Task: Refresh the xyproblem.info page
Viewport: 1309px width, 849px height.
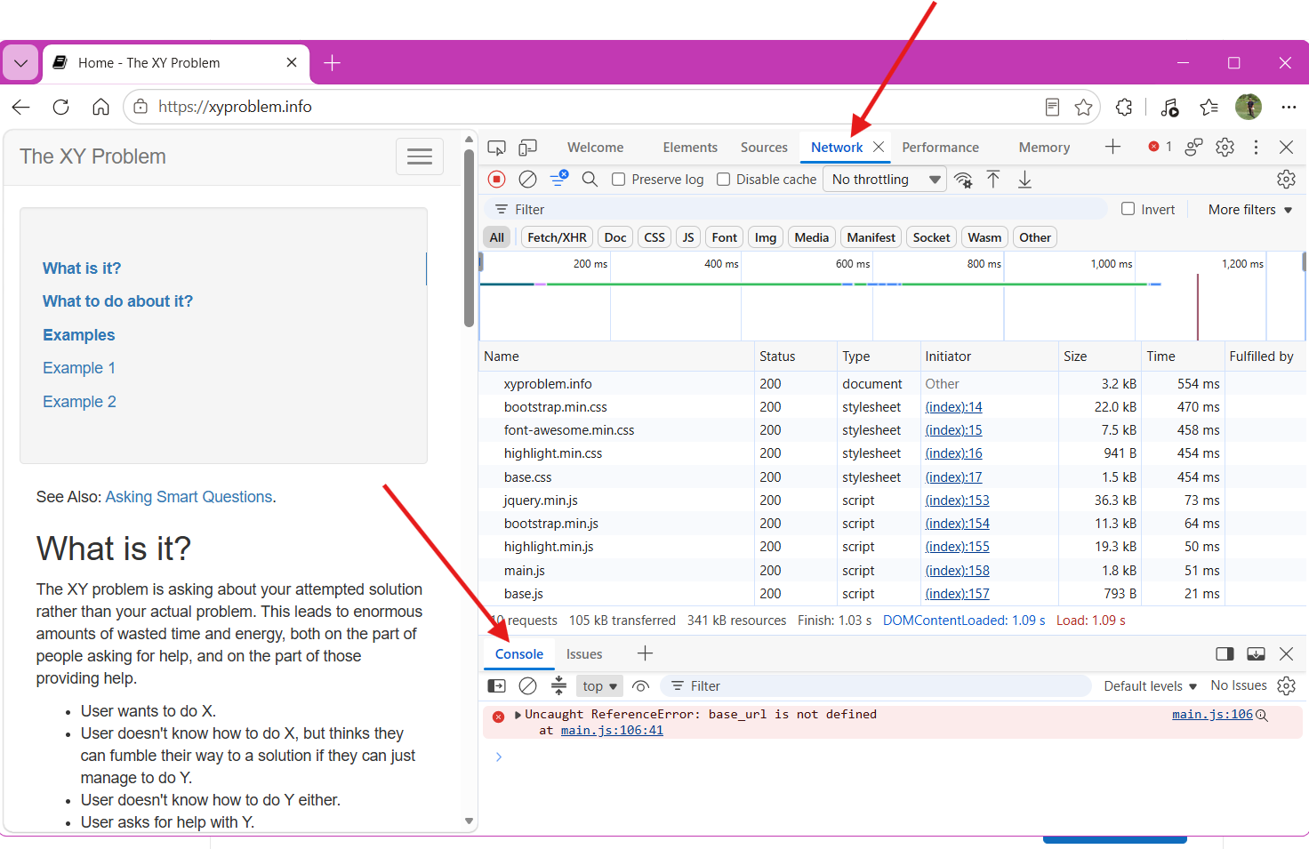Action: pos(60,108)
